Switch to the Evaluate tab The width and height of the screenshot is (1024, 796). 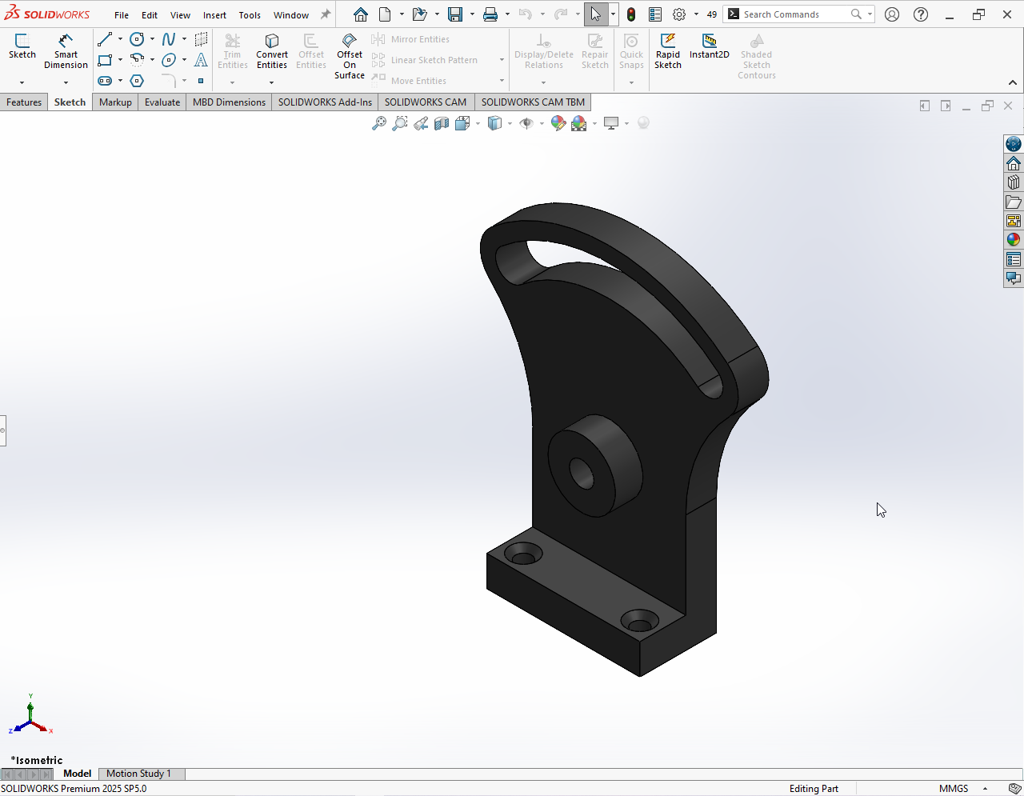tap(162, 102)
